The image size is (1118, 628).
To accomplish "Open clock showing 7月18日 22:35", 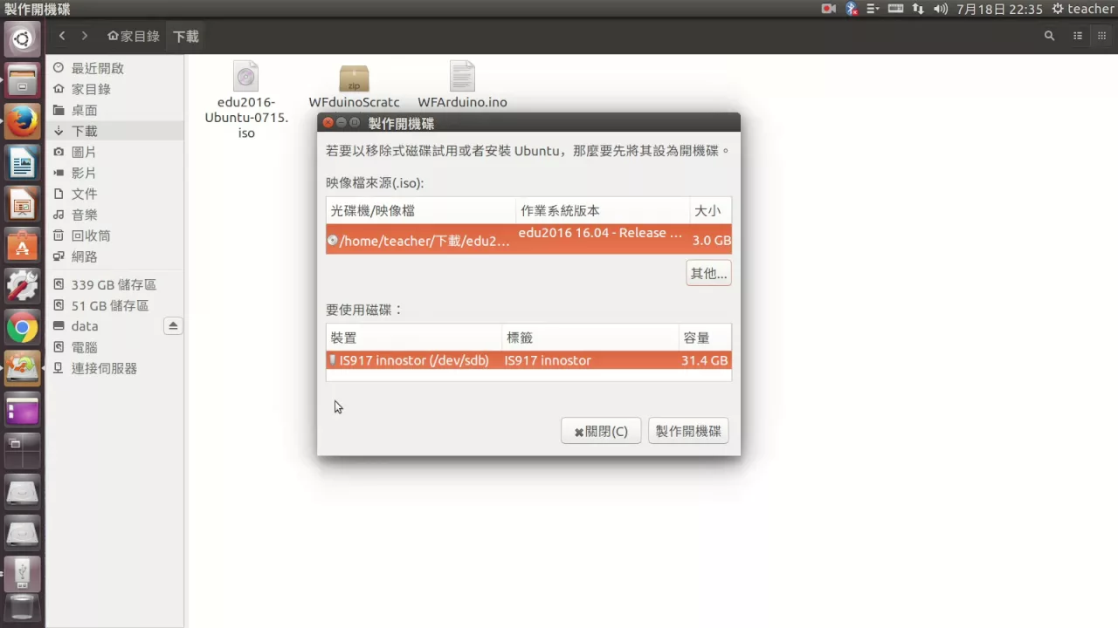I will [x=1000, y=9].
